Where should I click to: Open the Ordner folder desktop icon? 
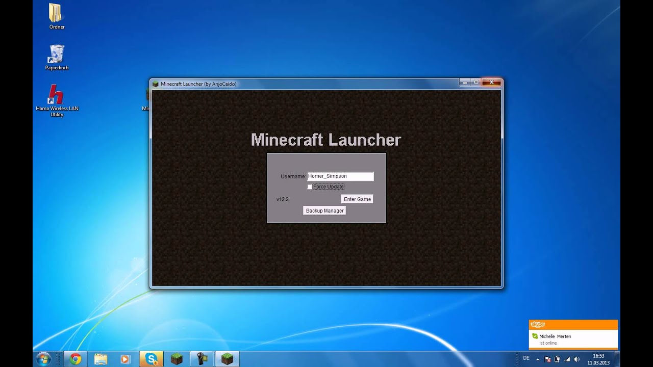click(57, 16)
